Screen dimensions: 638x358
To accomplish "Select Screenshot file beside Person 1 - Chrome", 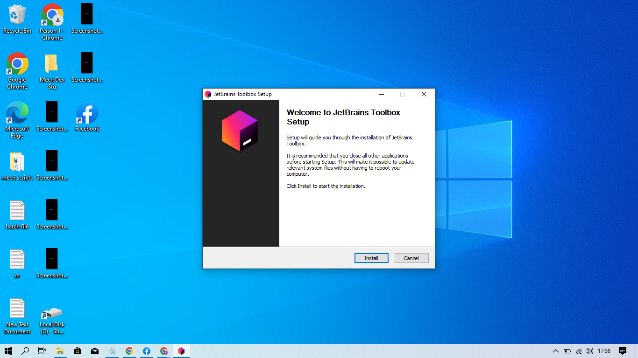I will tap(87, 19).
